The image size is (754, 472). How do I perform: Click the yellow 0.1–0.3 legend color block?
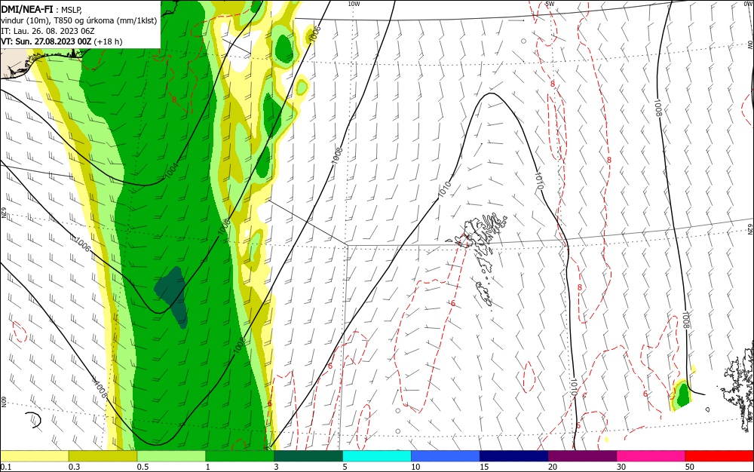tap(34, 456)
